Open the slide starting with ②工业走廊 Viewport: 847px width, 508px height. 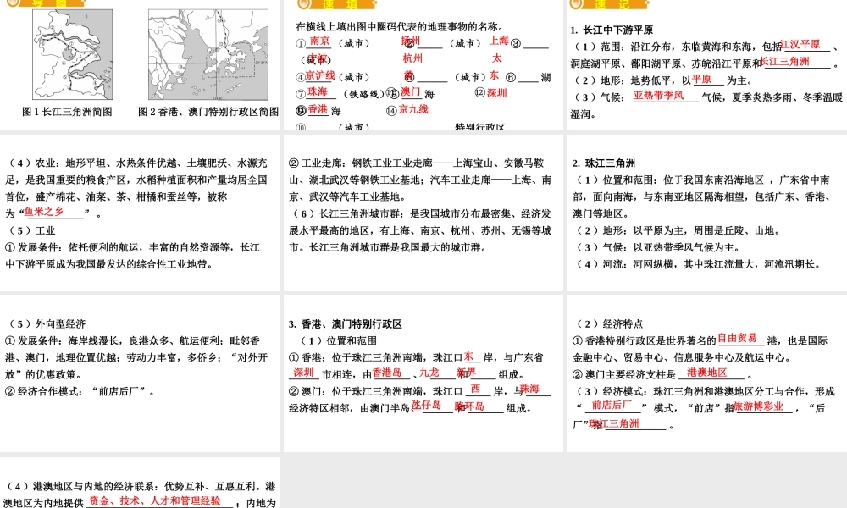point(423,213)
